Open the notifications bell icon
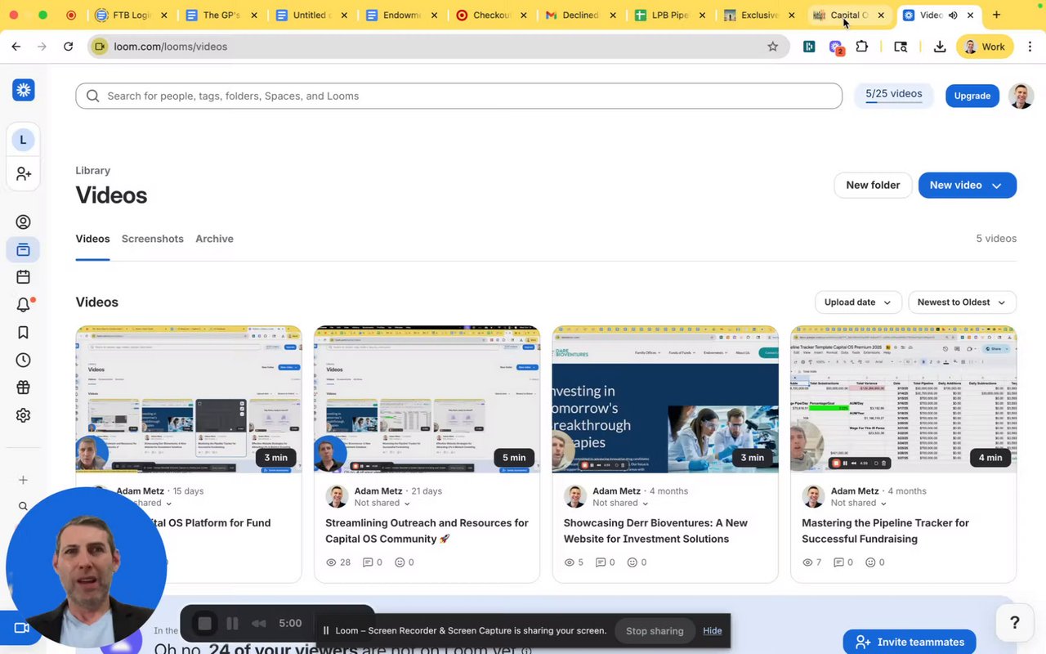Screen dimensions: 1046x654 point(23,305)
